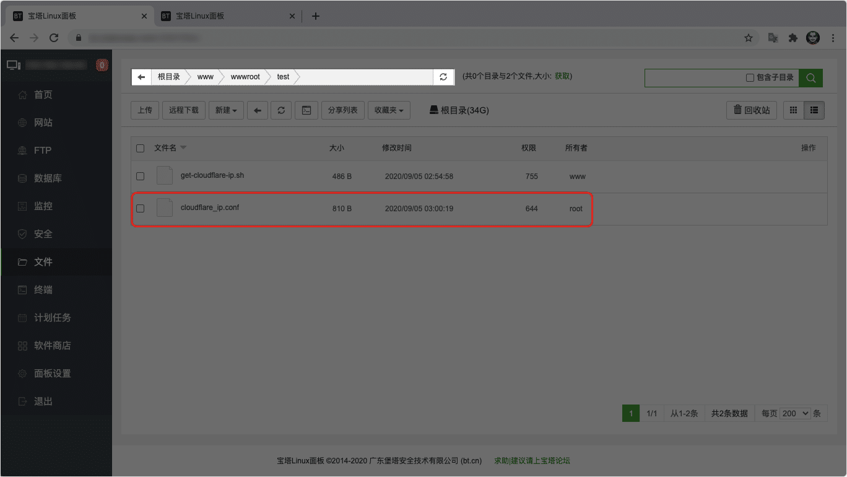Sort by 文件名 column header
Screen dimensions: 847x477
click(165, 147)
